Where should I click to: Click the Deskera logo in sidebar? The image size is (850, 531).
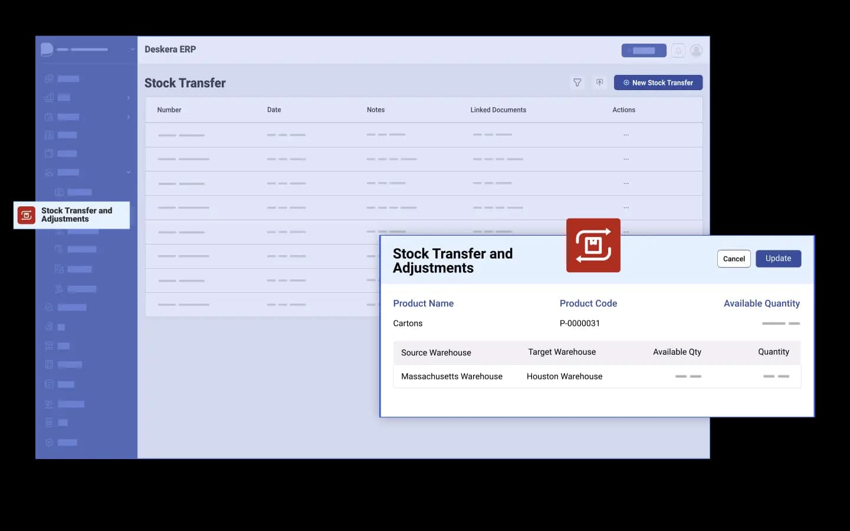47,50
